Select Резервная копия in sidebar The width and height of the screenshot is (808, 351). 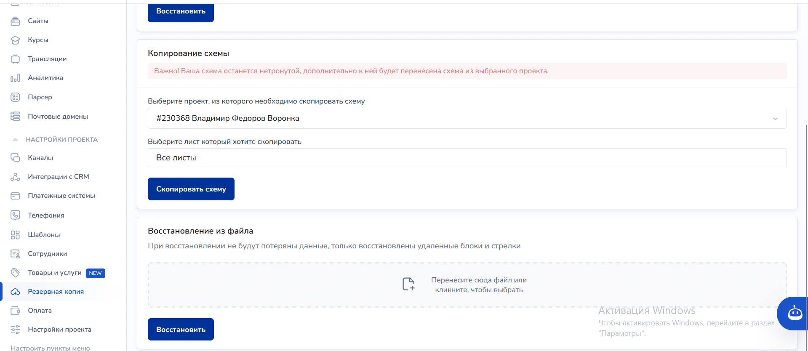tap(56, 292)
